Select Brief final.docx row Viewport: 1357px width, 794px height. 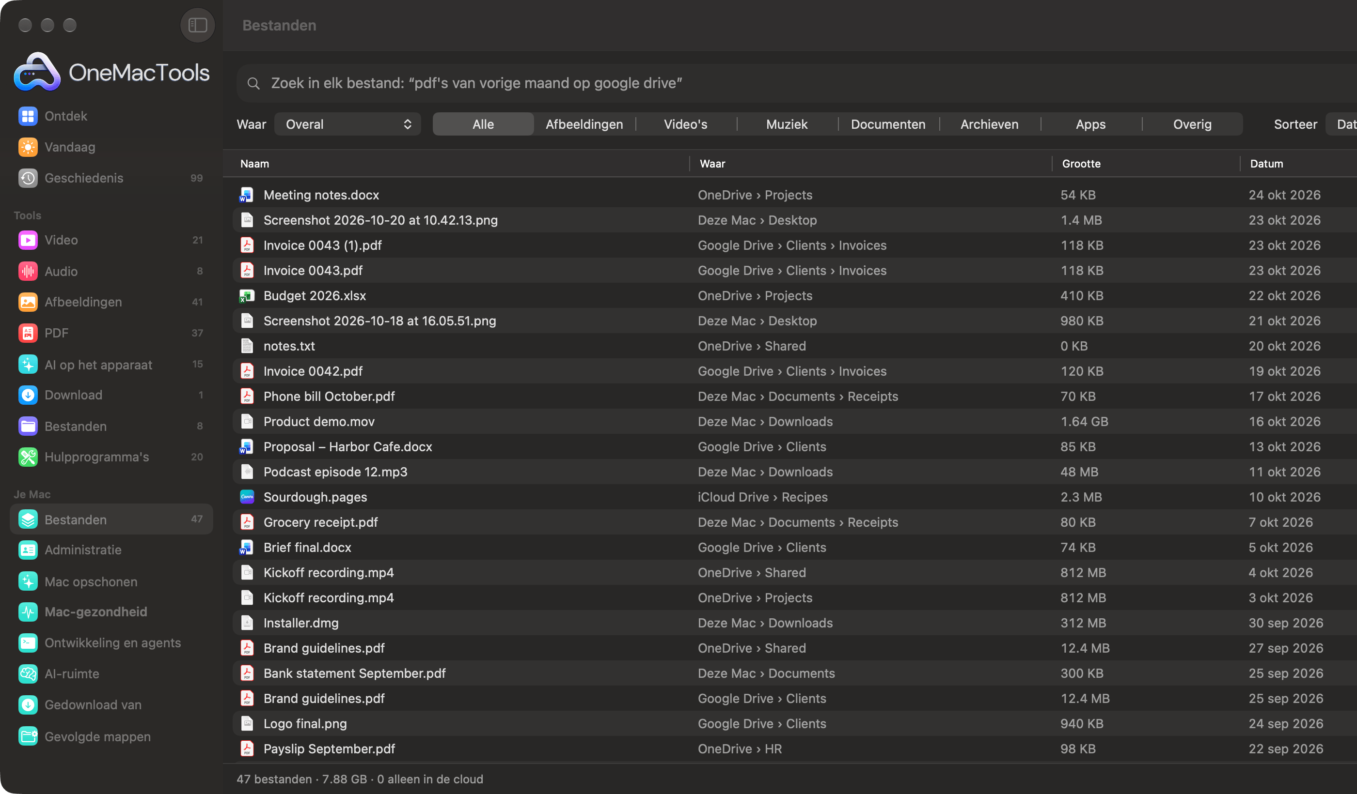click(794, 548)
